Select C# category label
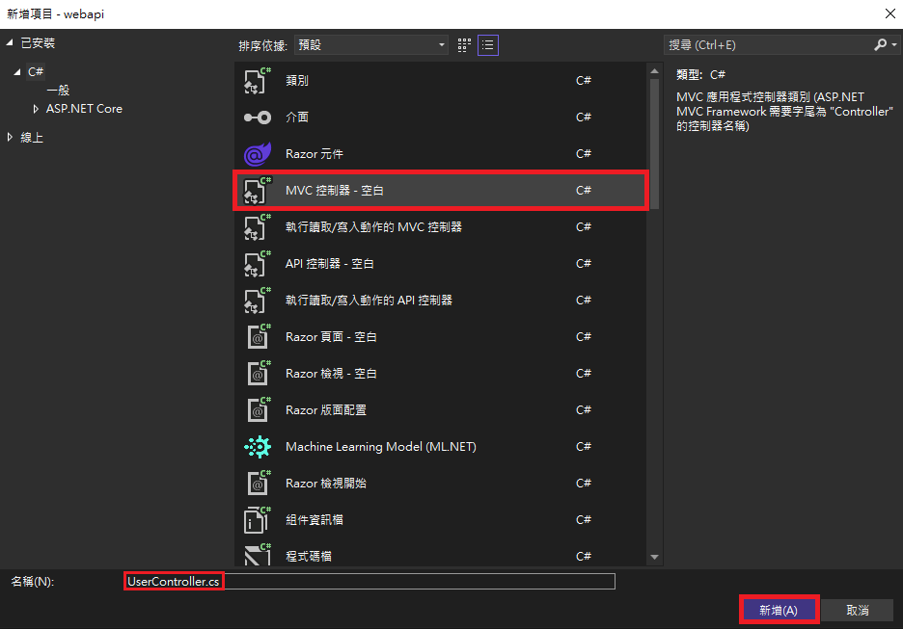This screenshot has height=629, width=903. coord(36,72)
